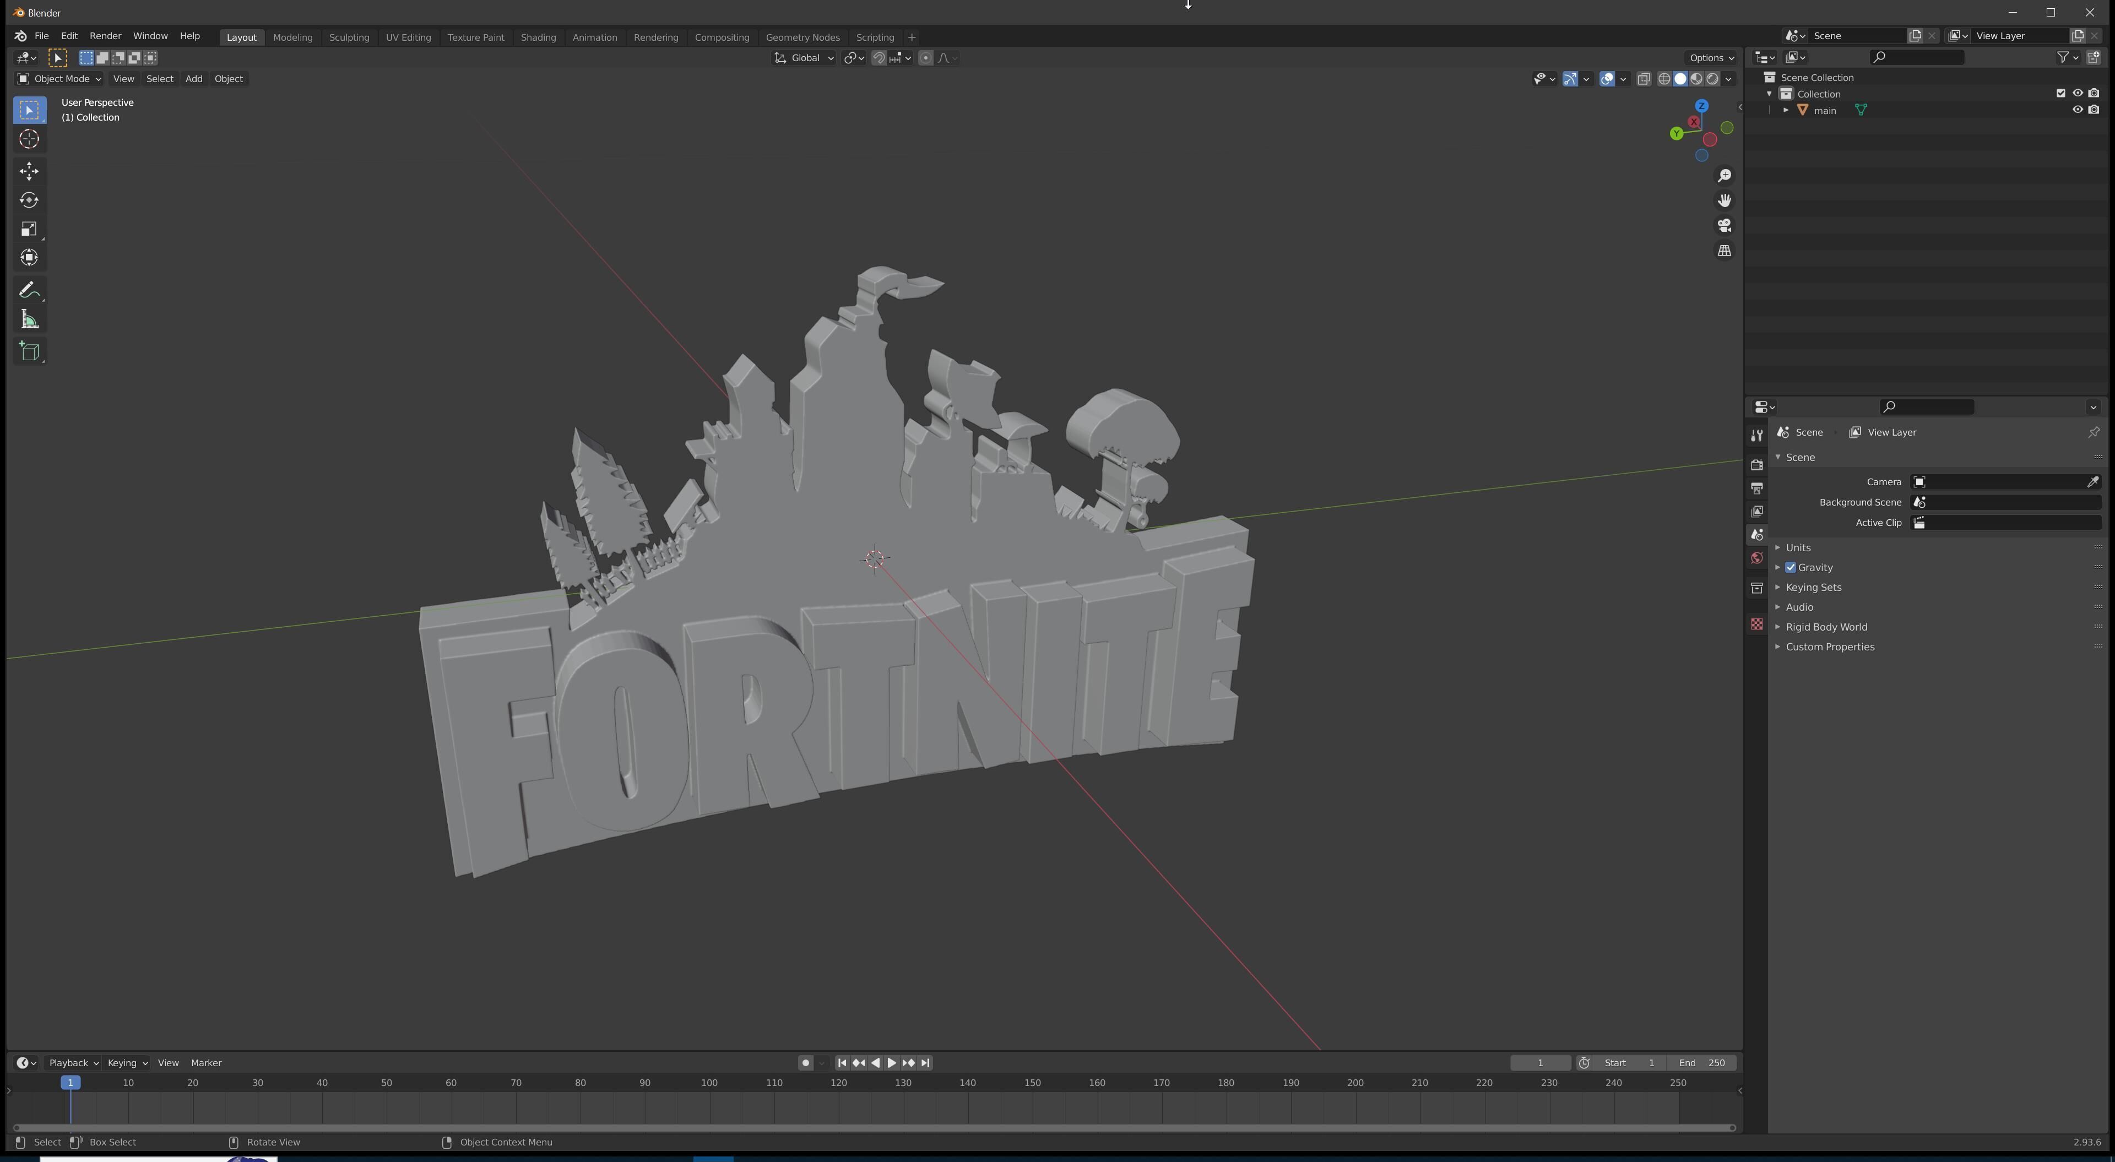Switch to material preview shading
This screenshot has width=2115, height=1162.
(x=1696, y=79)
